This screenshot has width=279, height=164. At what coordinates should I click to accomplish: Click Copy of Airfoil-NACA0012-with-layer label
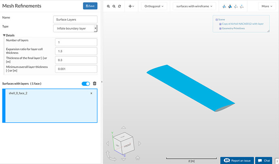pos(243,24)
